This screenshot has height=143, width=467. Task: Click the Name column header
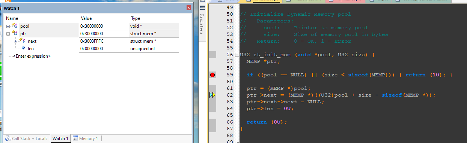point(42,18)
